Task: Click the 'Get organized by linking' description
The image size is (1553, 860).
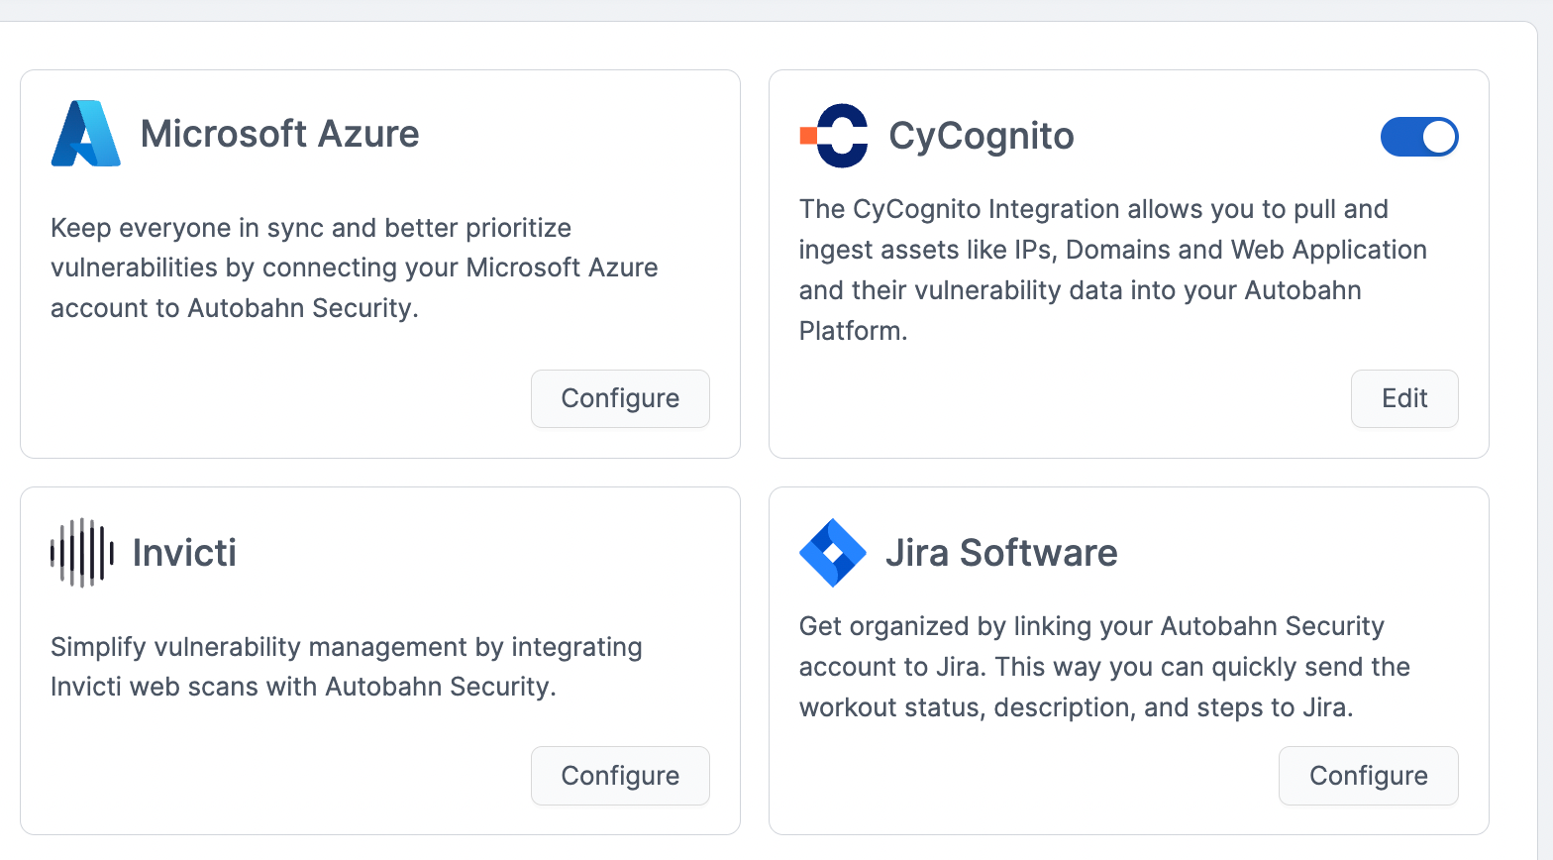Action: point(1104,667)
